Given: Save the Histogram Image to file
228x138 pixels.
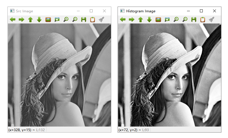Looking at the screenshot, I should click(194, 19).
